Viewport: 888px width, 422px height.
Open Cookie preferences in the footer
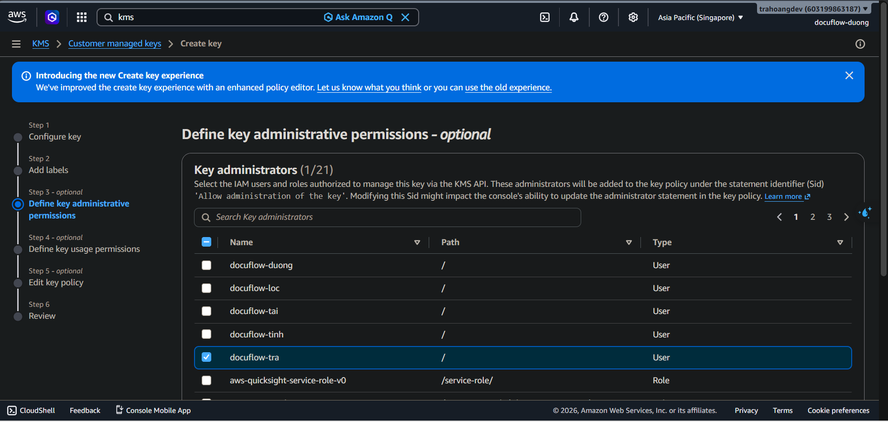pos(838,411)
